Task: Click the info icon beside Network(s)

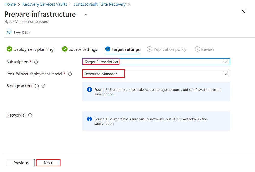Action: 30,115
